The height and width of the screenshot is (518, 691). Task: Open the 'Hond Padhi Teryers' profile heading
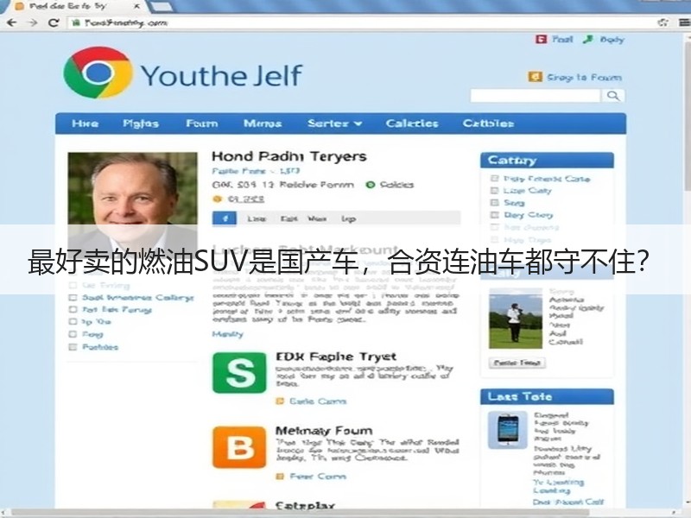click(289, 156)
